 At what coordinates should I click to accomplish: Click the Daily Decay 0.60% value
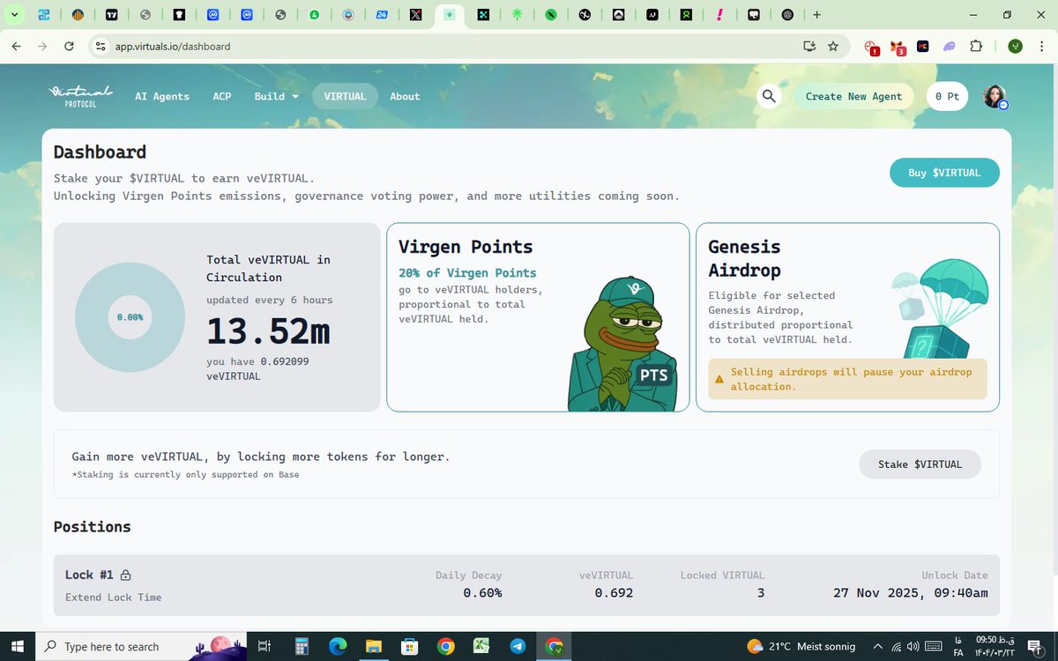[482, 593]
